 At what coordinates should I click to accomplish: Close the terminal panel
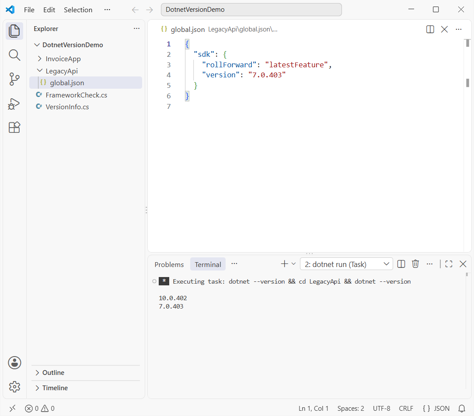tap(463, 264)
